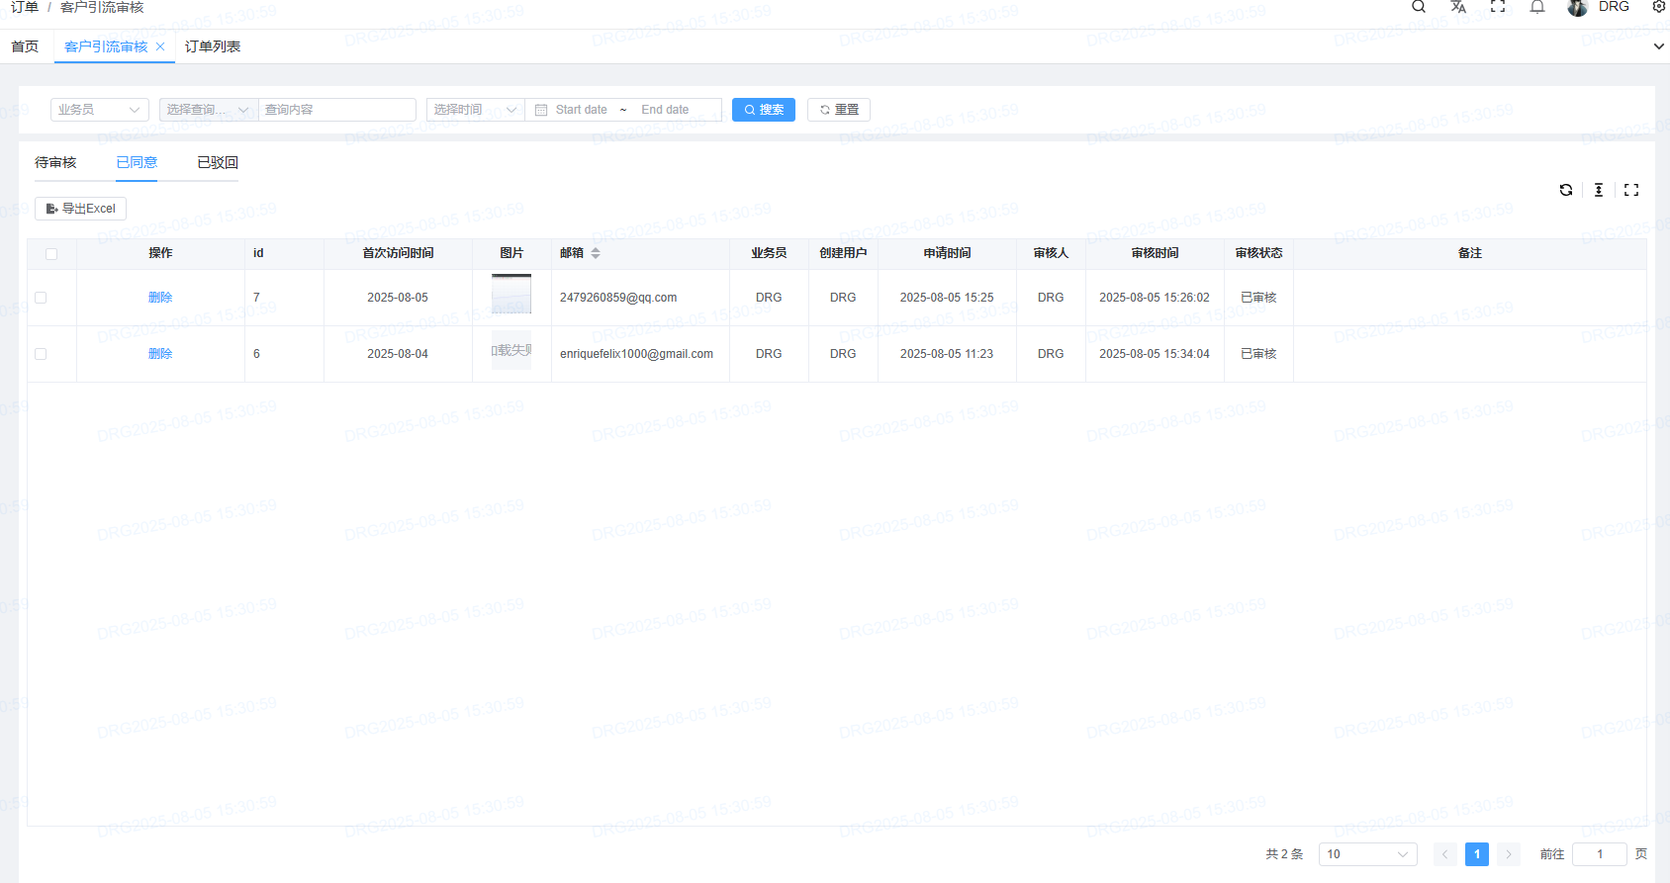Click the search magnifier icon in header
The width and height of the screenshot is (1670, 883).
1419,7
